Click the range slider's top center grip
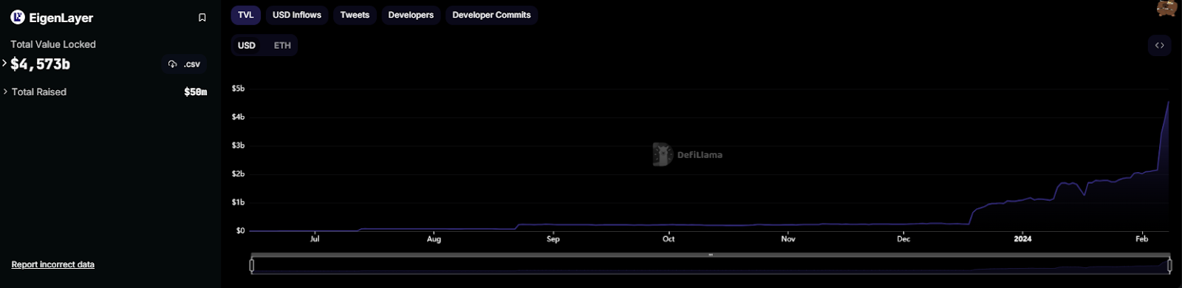The image size is (1182, 288). pos(711,255)
